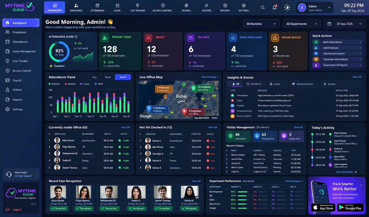Open Arjun Kumar's face recognition thumbnail
369x217 pixels.
coord(58,192)
